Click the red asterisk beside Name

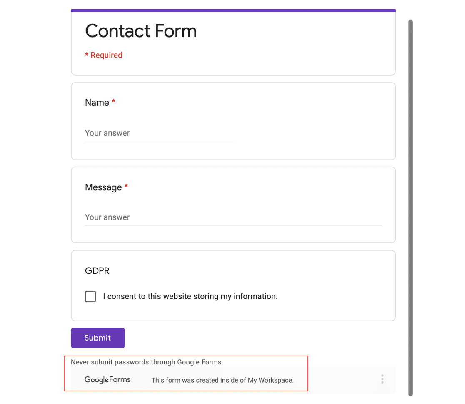[x=113, y=101]
